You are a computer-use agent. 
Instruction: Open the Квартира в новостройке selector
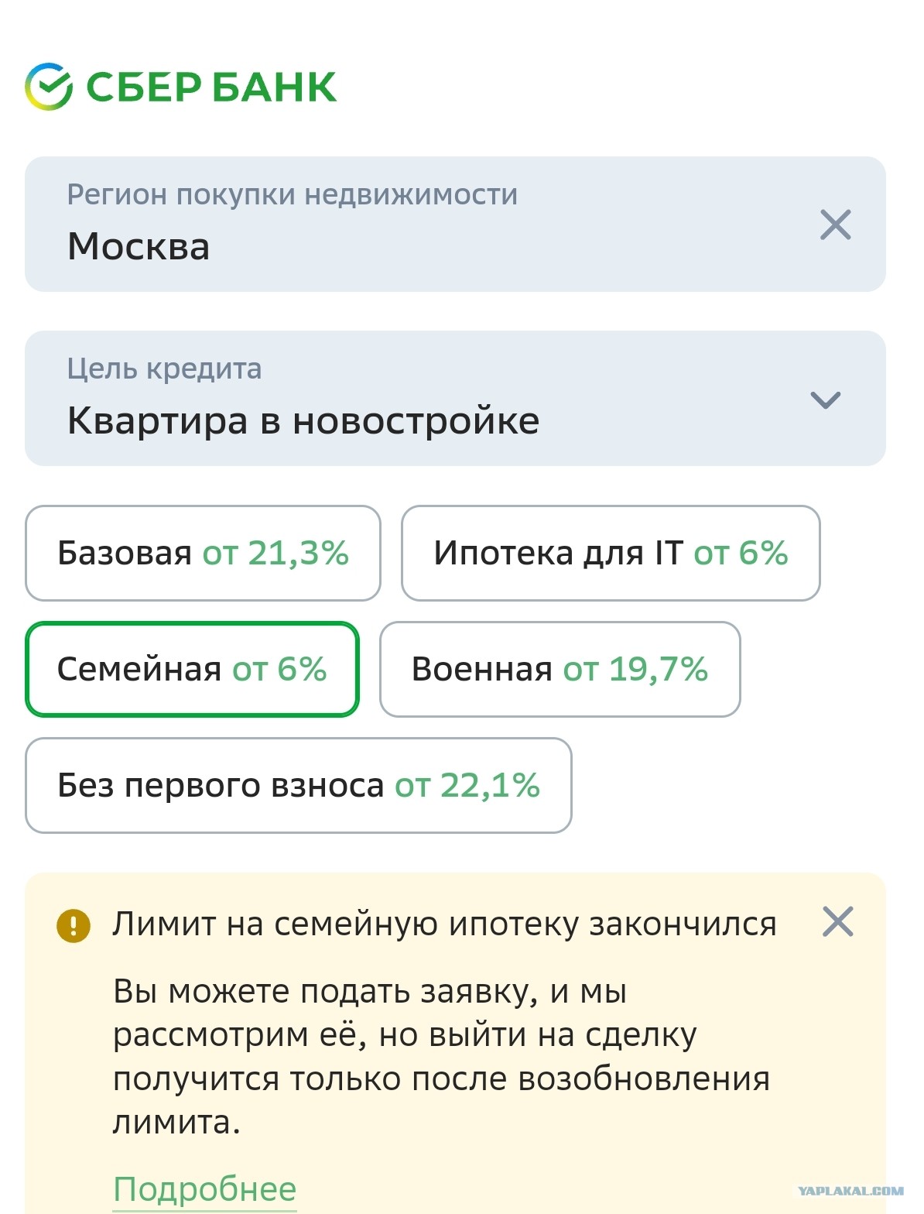point(455,399)
